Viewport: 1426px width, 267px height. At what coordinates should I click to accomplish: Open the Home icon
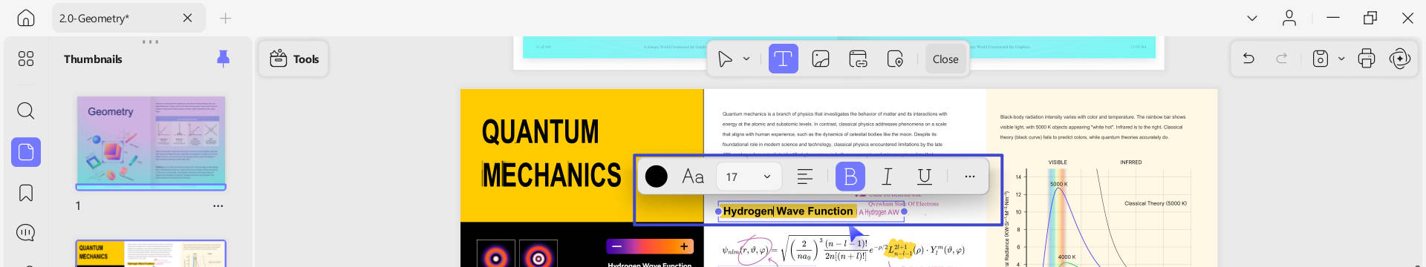click(26, 18)
